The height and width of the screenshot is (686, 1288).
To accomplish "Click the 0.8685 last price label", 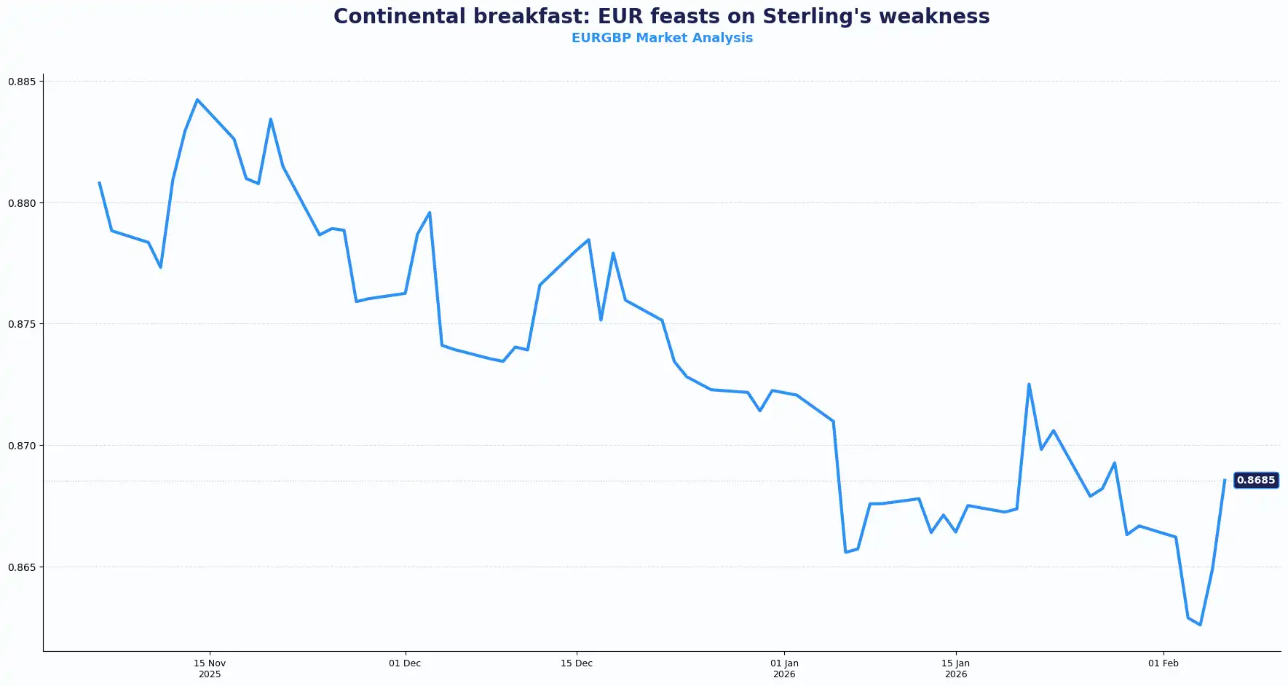I will pos(1256,481).
